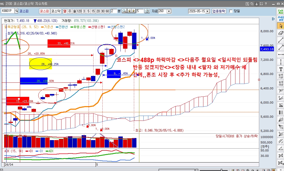Click the 후행스팬 legend label
The width and height of the screenshot is (284, 171).
click(78, 27)
